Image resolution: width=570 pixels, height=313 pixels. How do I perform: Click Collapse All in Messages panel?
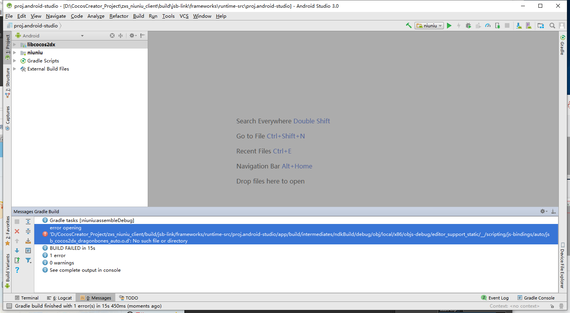click(x=28, y=231)
